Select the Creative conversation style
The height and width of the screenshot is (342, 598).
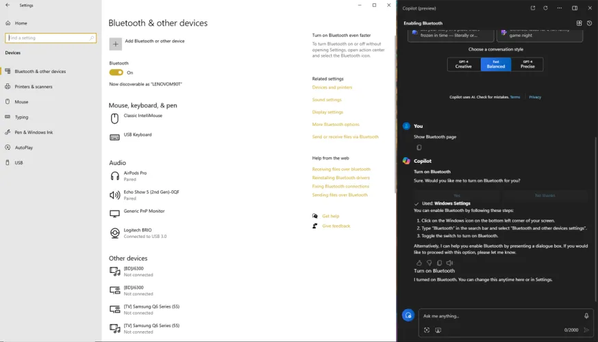pyautogui.click(x=464, y=64)
